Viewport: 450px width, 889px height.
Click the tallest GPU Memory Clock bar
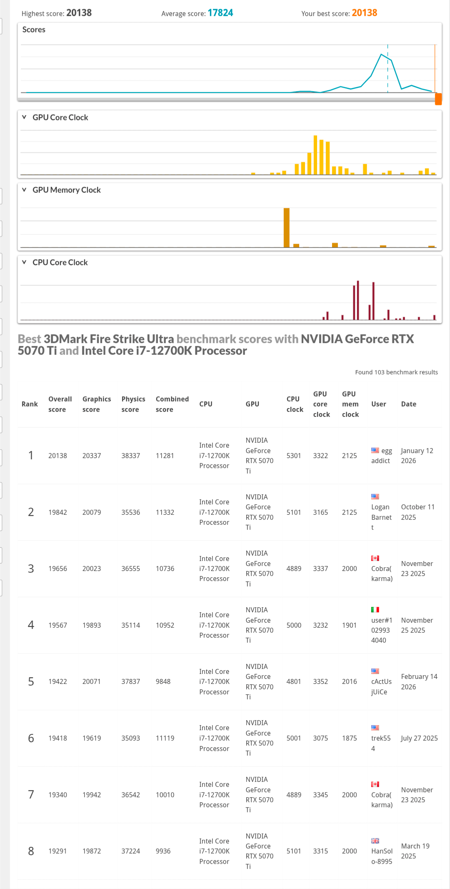(286, 228)
